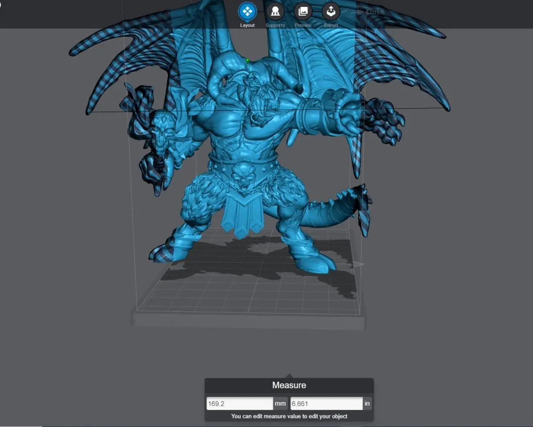Click the Export text label
Viewport: 533px width, 427px height.
(x=331, y=25)
